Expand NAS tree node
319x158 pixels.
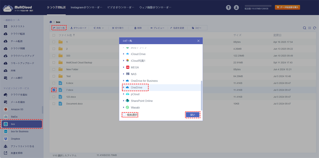click(124, 74)
